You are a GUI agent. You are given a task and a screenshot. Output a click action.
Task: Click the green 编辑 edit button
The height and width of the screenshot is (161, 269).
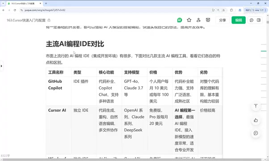pos(239,20)
